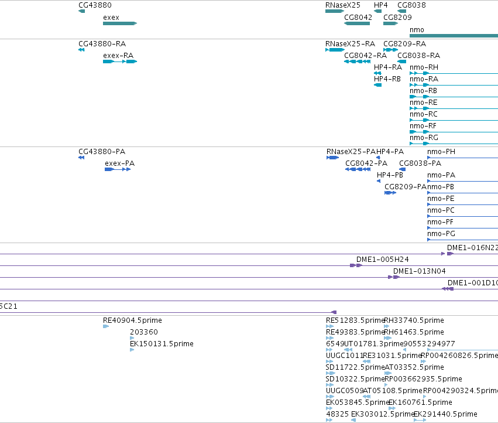
Task: Select the 'CG43880-PA' protein label
Action: 102,151
